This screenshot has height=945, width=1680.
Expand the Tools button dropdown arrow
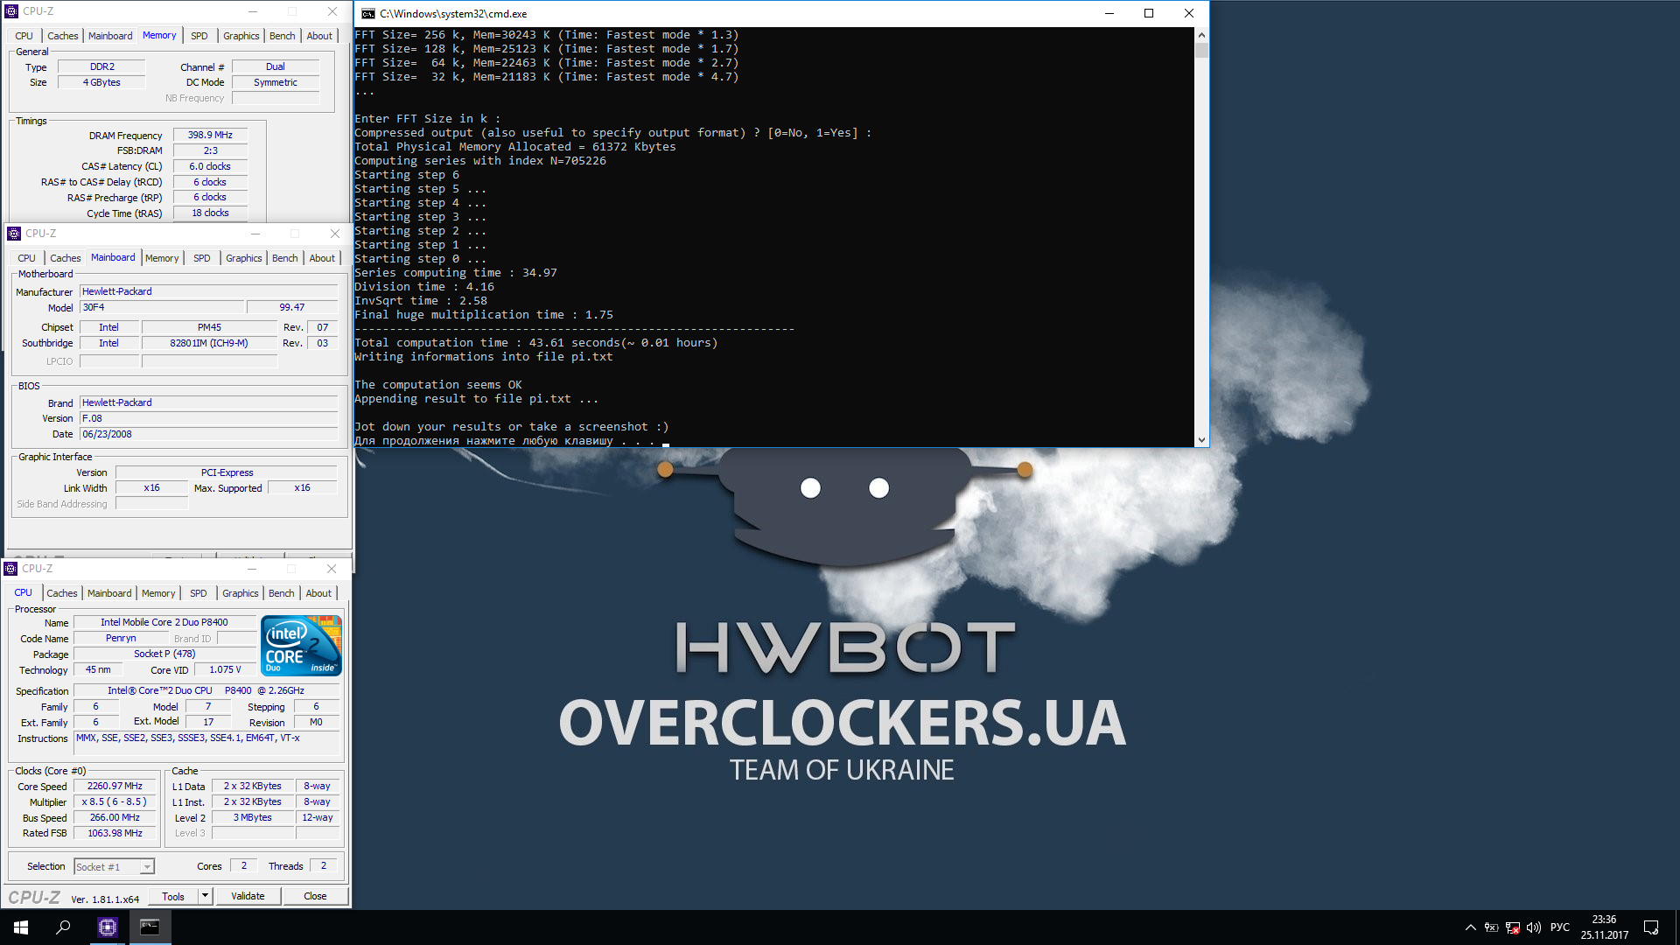click(205, 896)
